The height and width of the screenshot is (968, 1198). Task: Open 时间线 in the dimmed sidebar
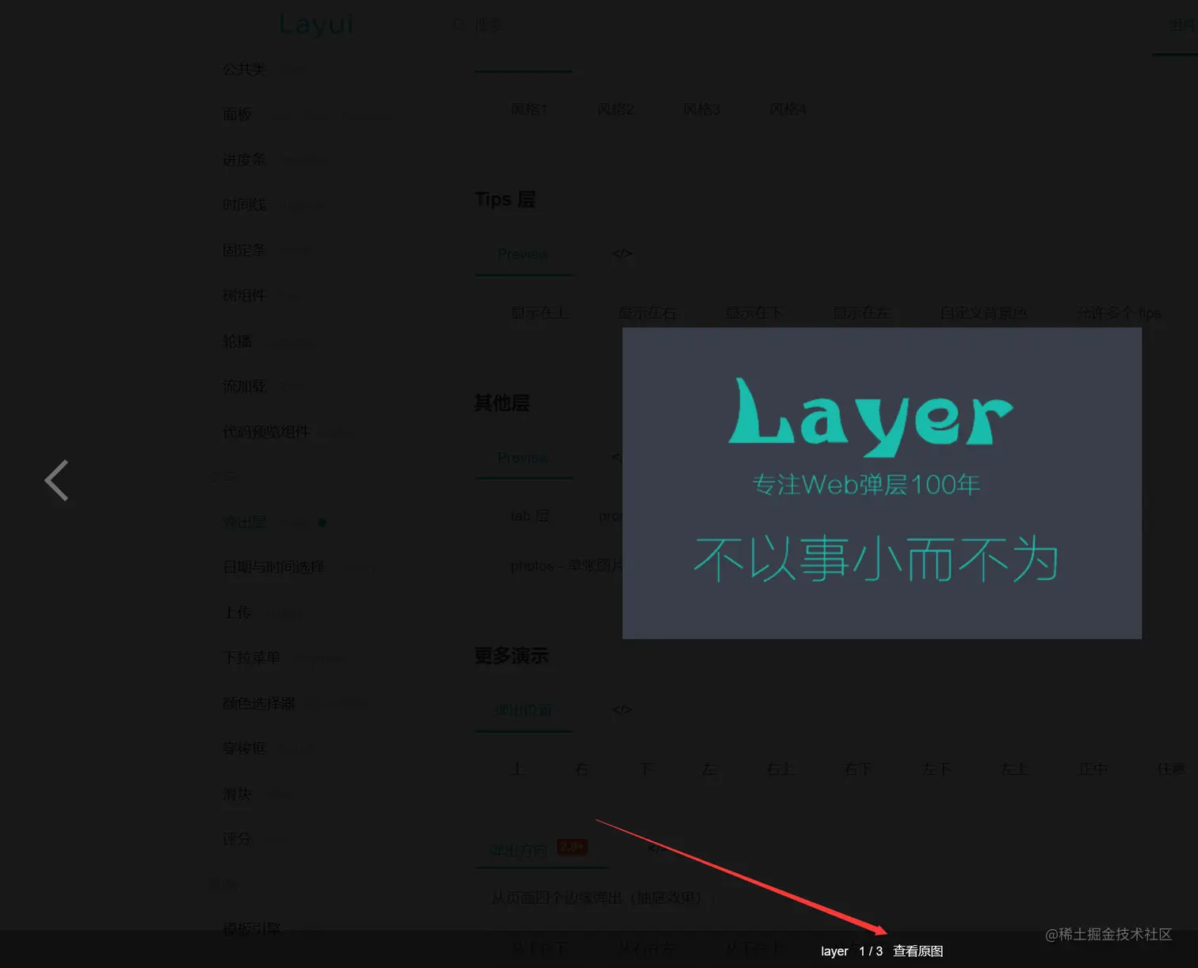pyautogui.click(x=244, y=204)
